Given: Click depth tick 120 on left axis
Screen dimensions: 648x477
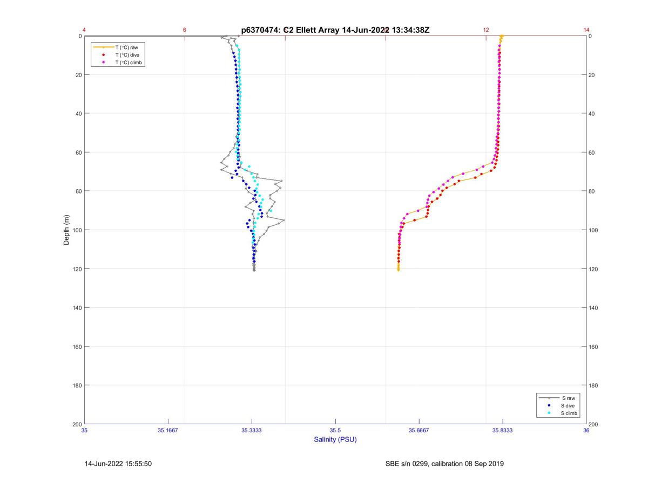Looking at the screenshot, I should pyautogui.click(x=77, y=269).
